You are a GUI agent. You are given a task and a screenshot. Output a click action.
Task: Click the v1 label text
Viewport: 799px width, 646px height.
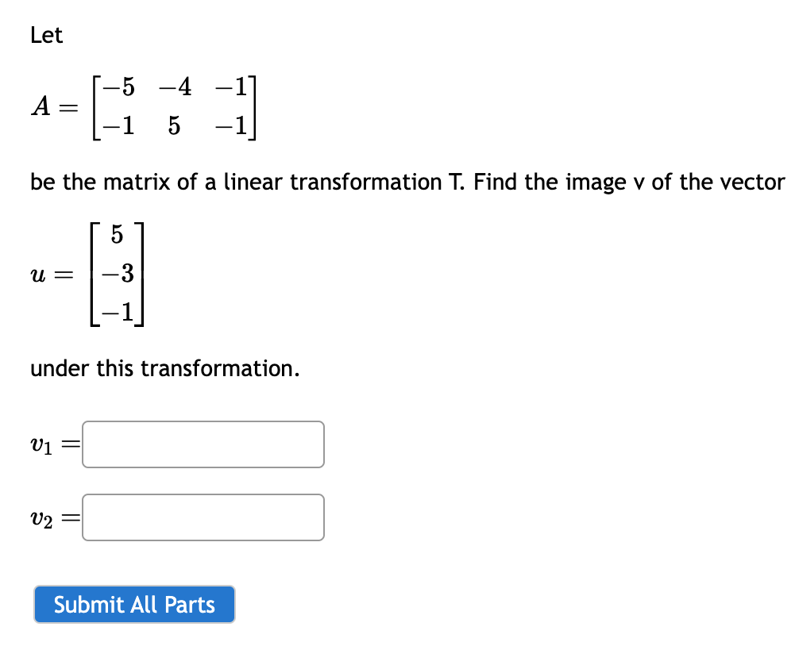click(x=41, y=444)
